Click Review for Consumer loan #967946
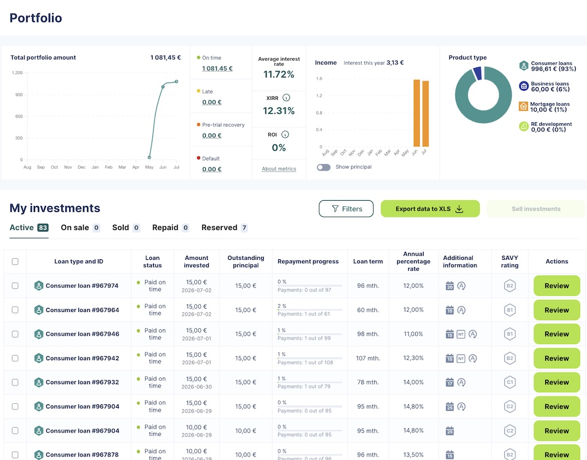The image size is (587, 460). click(557, 334)
